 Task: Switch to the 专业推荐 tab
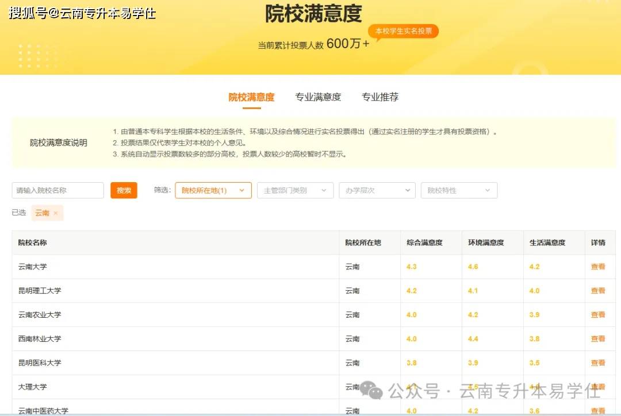pos(380,97)
